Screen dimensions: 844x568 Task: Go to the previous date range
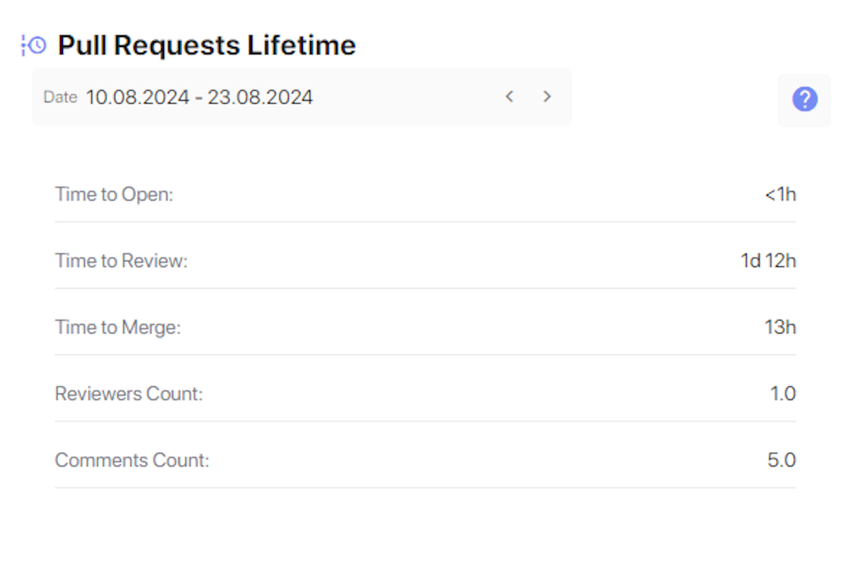click(509, 97)
